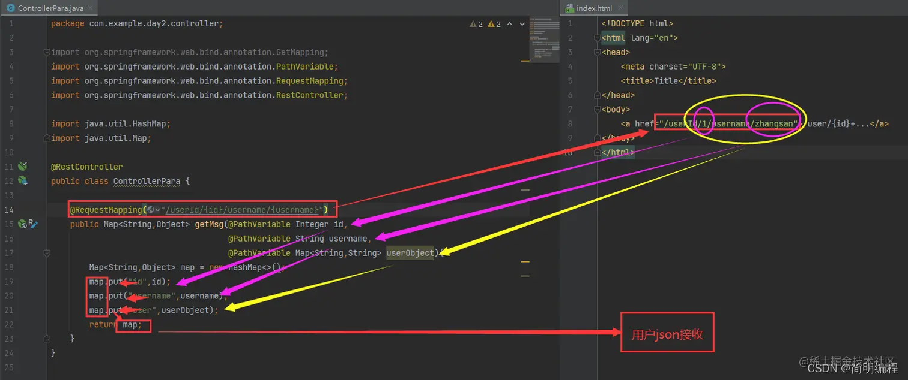Viewport: 908px width, 380px height.
Task: Click the <title>Title</title> line
Action: click(x=668, y=81)
